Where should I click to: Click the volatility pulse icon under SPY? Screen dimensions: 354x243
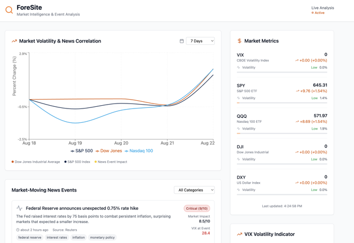click(238, 98)
